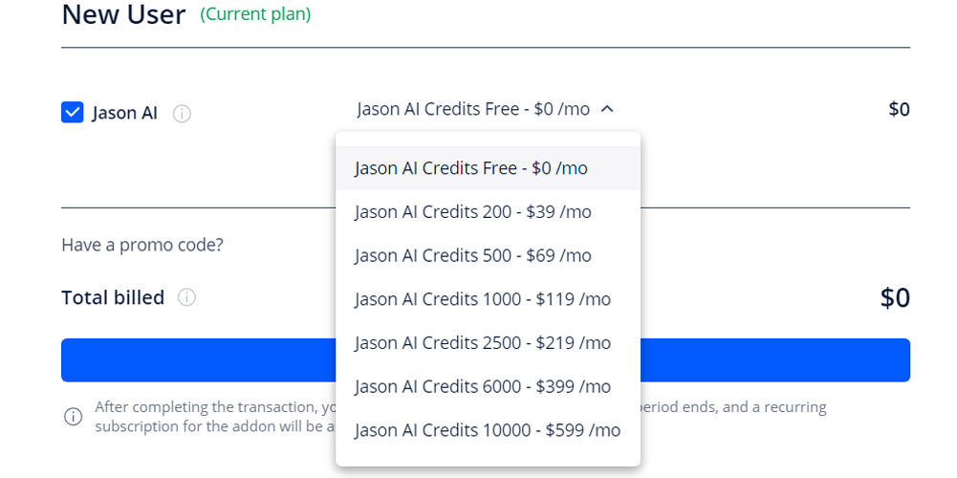Pick the Jason AI Credits 500 - $69 /mo plan
This screenshot has width=957, height=478.
point(472,256)
